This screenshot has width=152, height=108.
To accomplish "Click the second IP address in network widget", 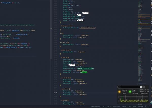I will point(144,91).
